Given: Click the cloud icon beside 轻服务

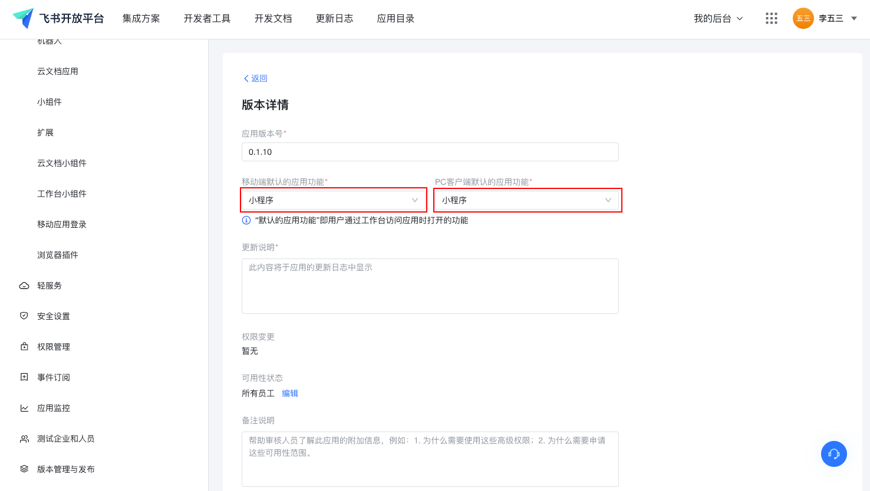Looking at the screenshot, I should tap(24, 286).
